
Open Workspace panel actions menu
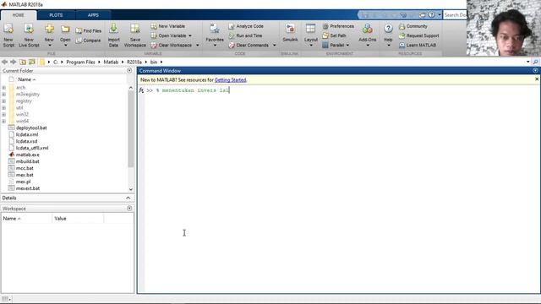(129, 209)
